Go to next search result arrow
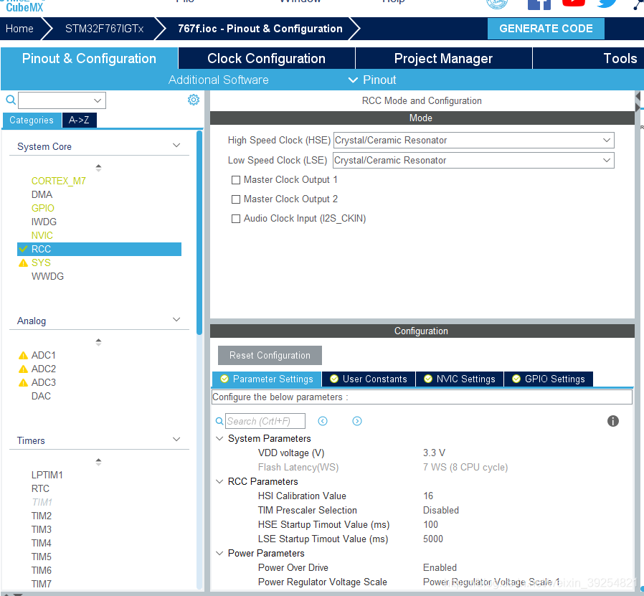 pos(357,421)
